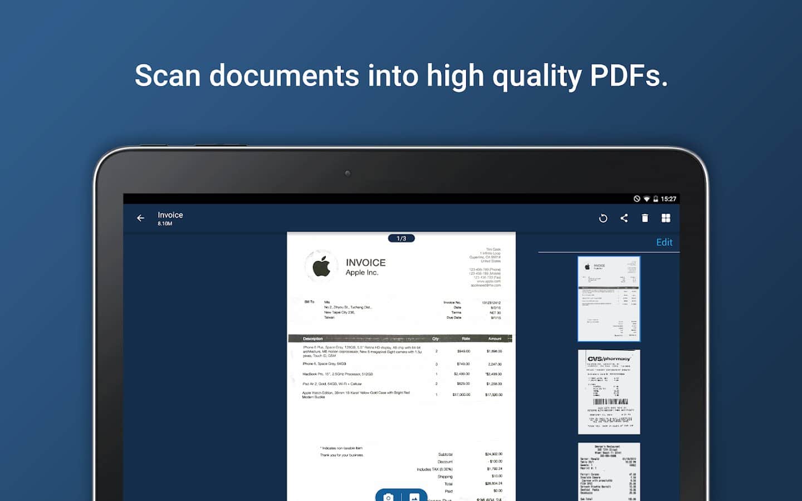The image size is (802, 501).
Task: Share the Invoice document
Action: click(624, 218)
